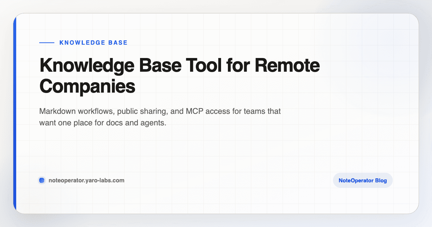This screenshot has height=227, width=432.
Task: Click the grid-patterned card background
Action: 216,151
